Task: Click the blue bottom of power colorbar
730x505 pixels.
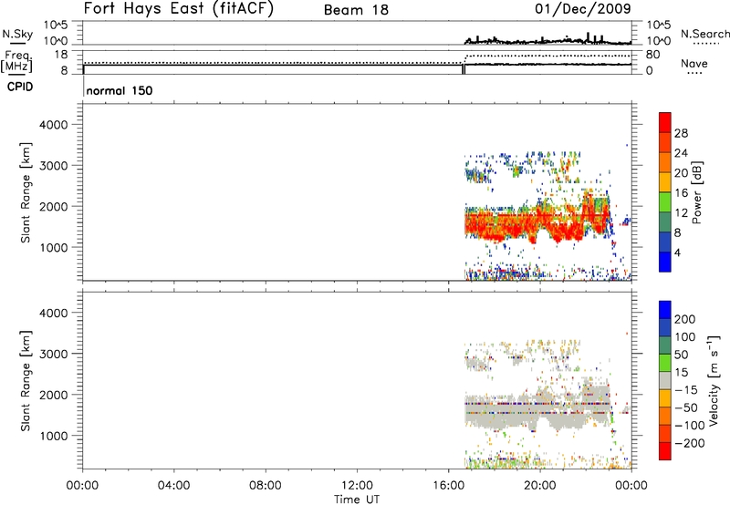Action: (665, 262)
